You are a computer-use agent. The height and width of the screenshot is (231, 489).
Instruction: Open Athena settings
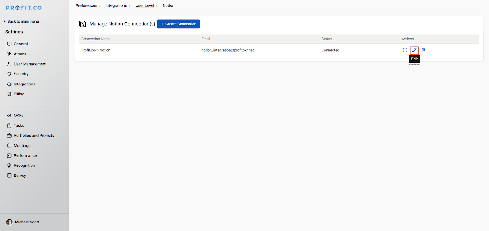click(x=20, y=54)
